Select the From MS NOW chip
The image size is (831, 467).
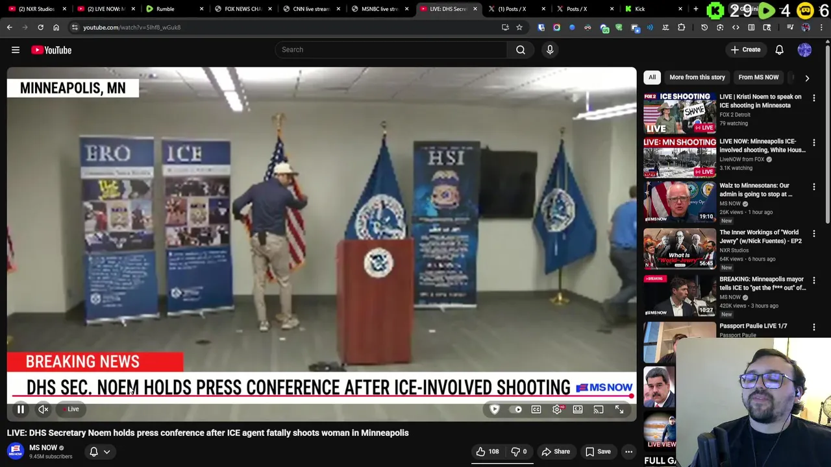coord(758,77)
